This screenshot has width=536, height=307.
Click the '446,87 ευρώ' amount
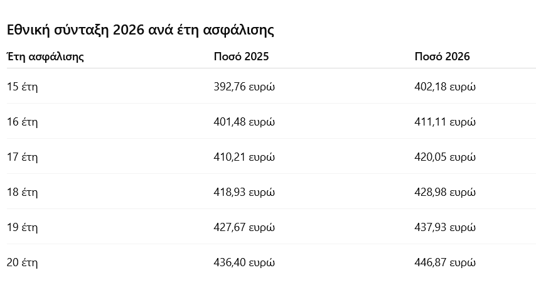pyautogui.click(x=445, y=262)
